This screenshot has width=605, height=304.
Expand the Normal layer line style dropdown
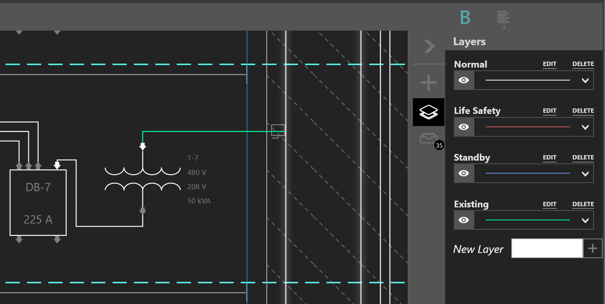coord(585,81)
